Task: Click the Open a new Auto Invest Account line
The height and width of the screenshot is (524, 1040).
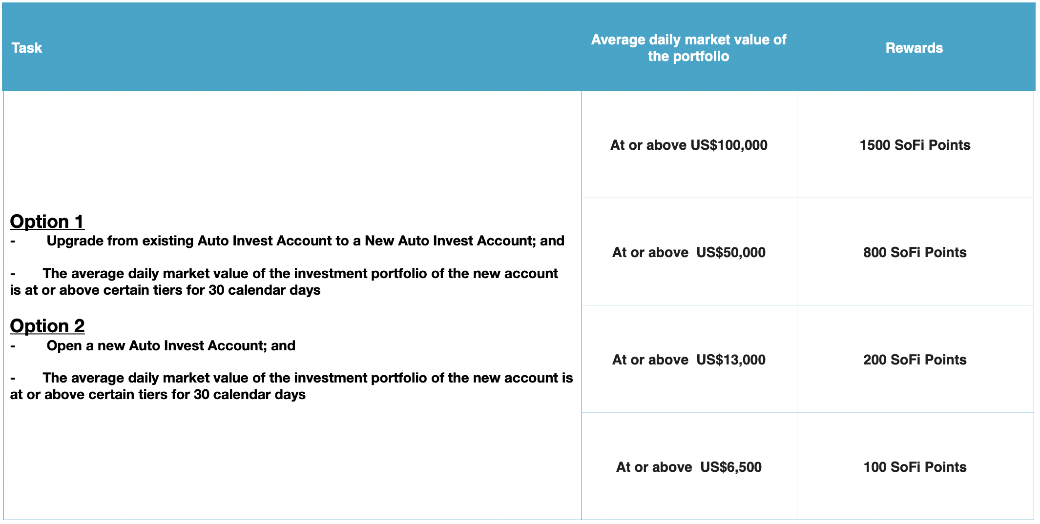Action: (171, 346)
